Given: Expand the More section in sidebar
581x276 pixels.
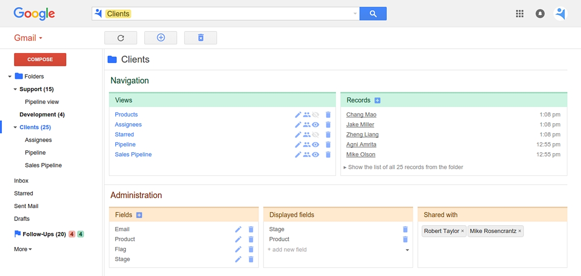Looking at the screenshot, I should coord(23,249).
